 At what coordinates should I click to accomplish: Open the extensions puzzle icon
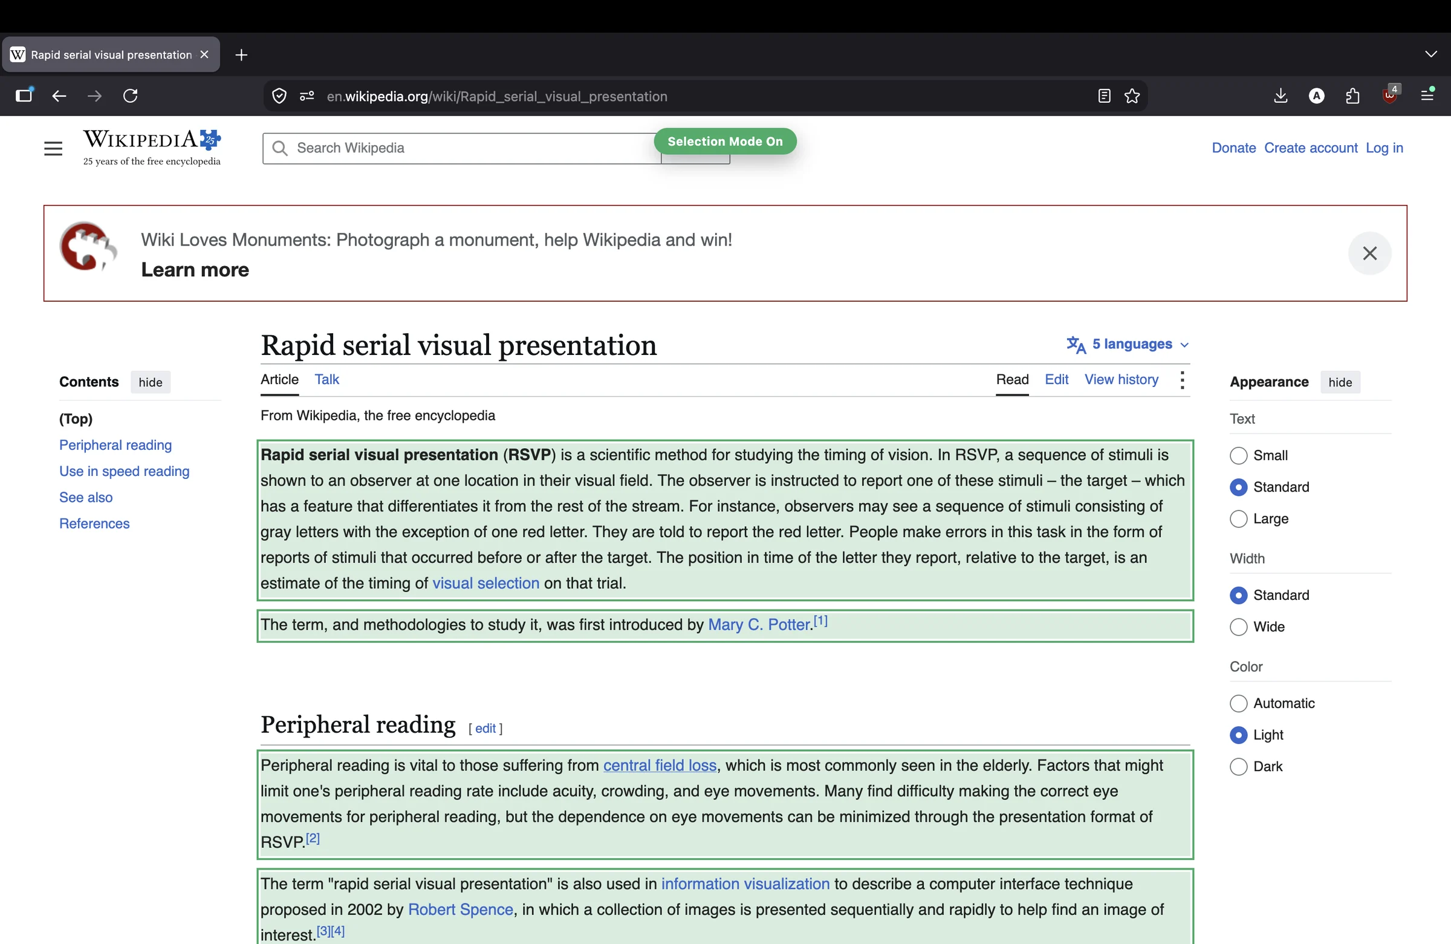1353,96
